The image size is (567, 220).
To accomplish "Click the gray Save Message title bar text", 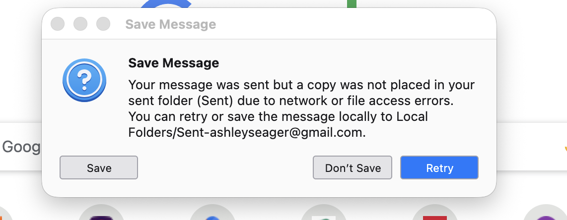I will click(x=170, y=24).
